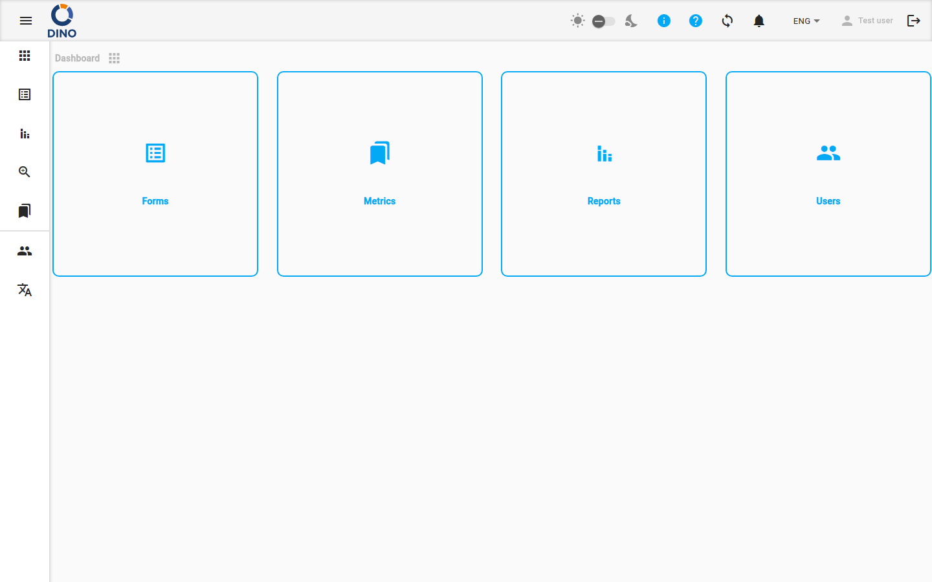The height and width of the screenshot is (582, 932).
Task: Open the sidebar translation icon
Action: click(x=25, y=290)
